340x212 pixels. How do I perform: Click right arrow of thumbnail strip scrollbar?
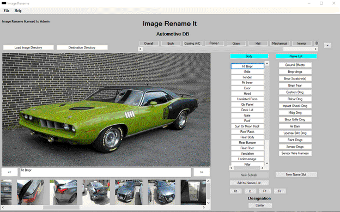pos(204,208)
